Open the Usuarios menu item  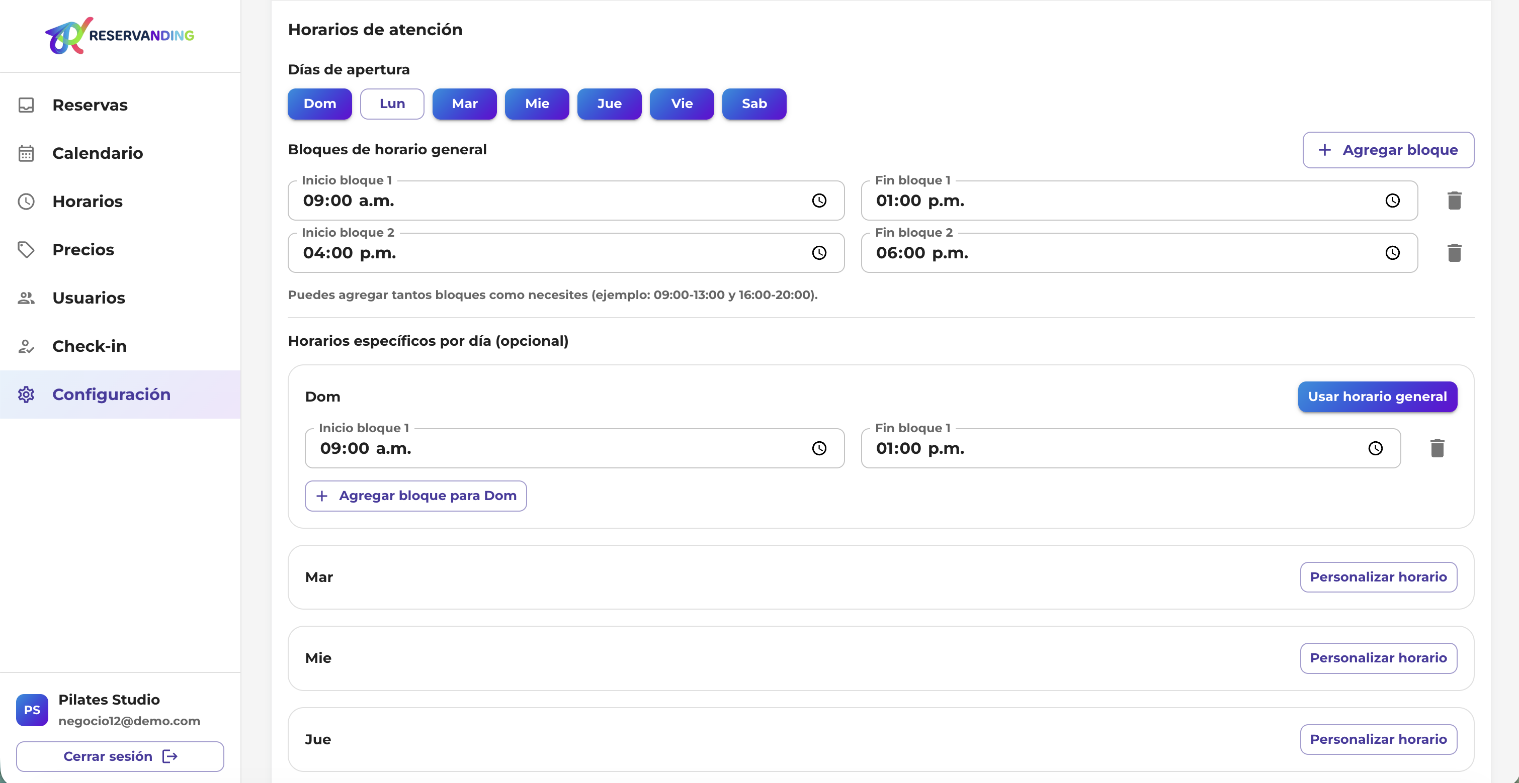click(x=120, y=298)
